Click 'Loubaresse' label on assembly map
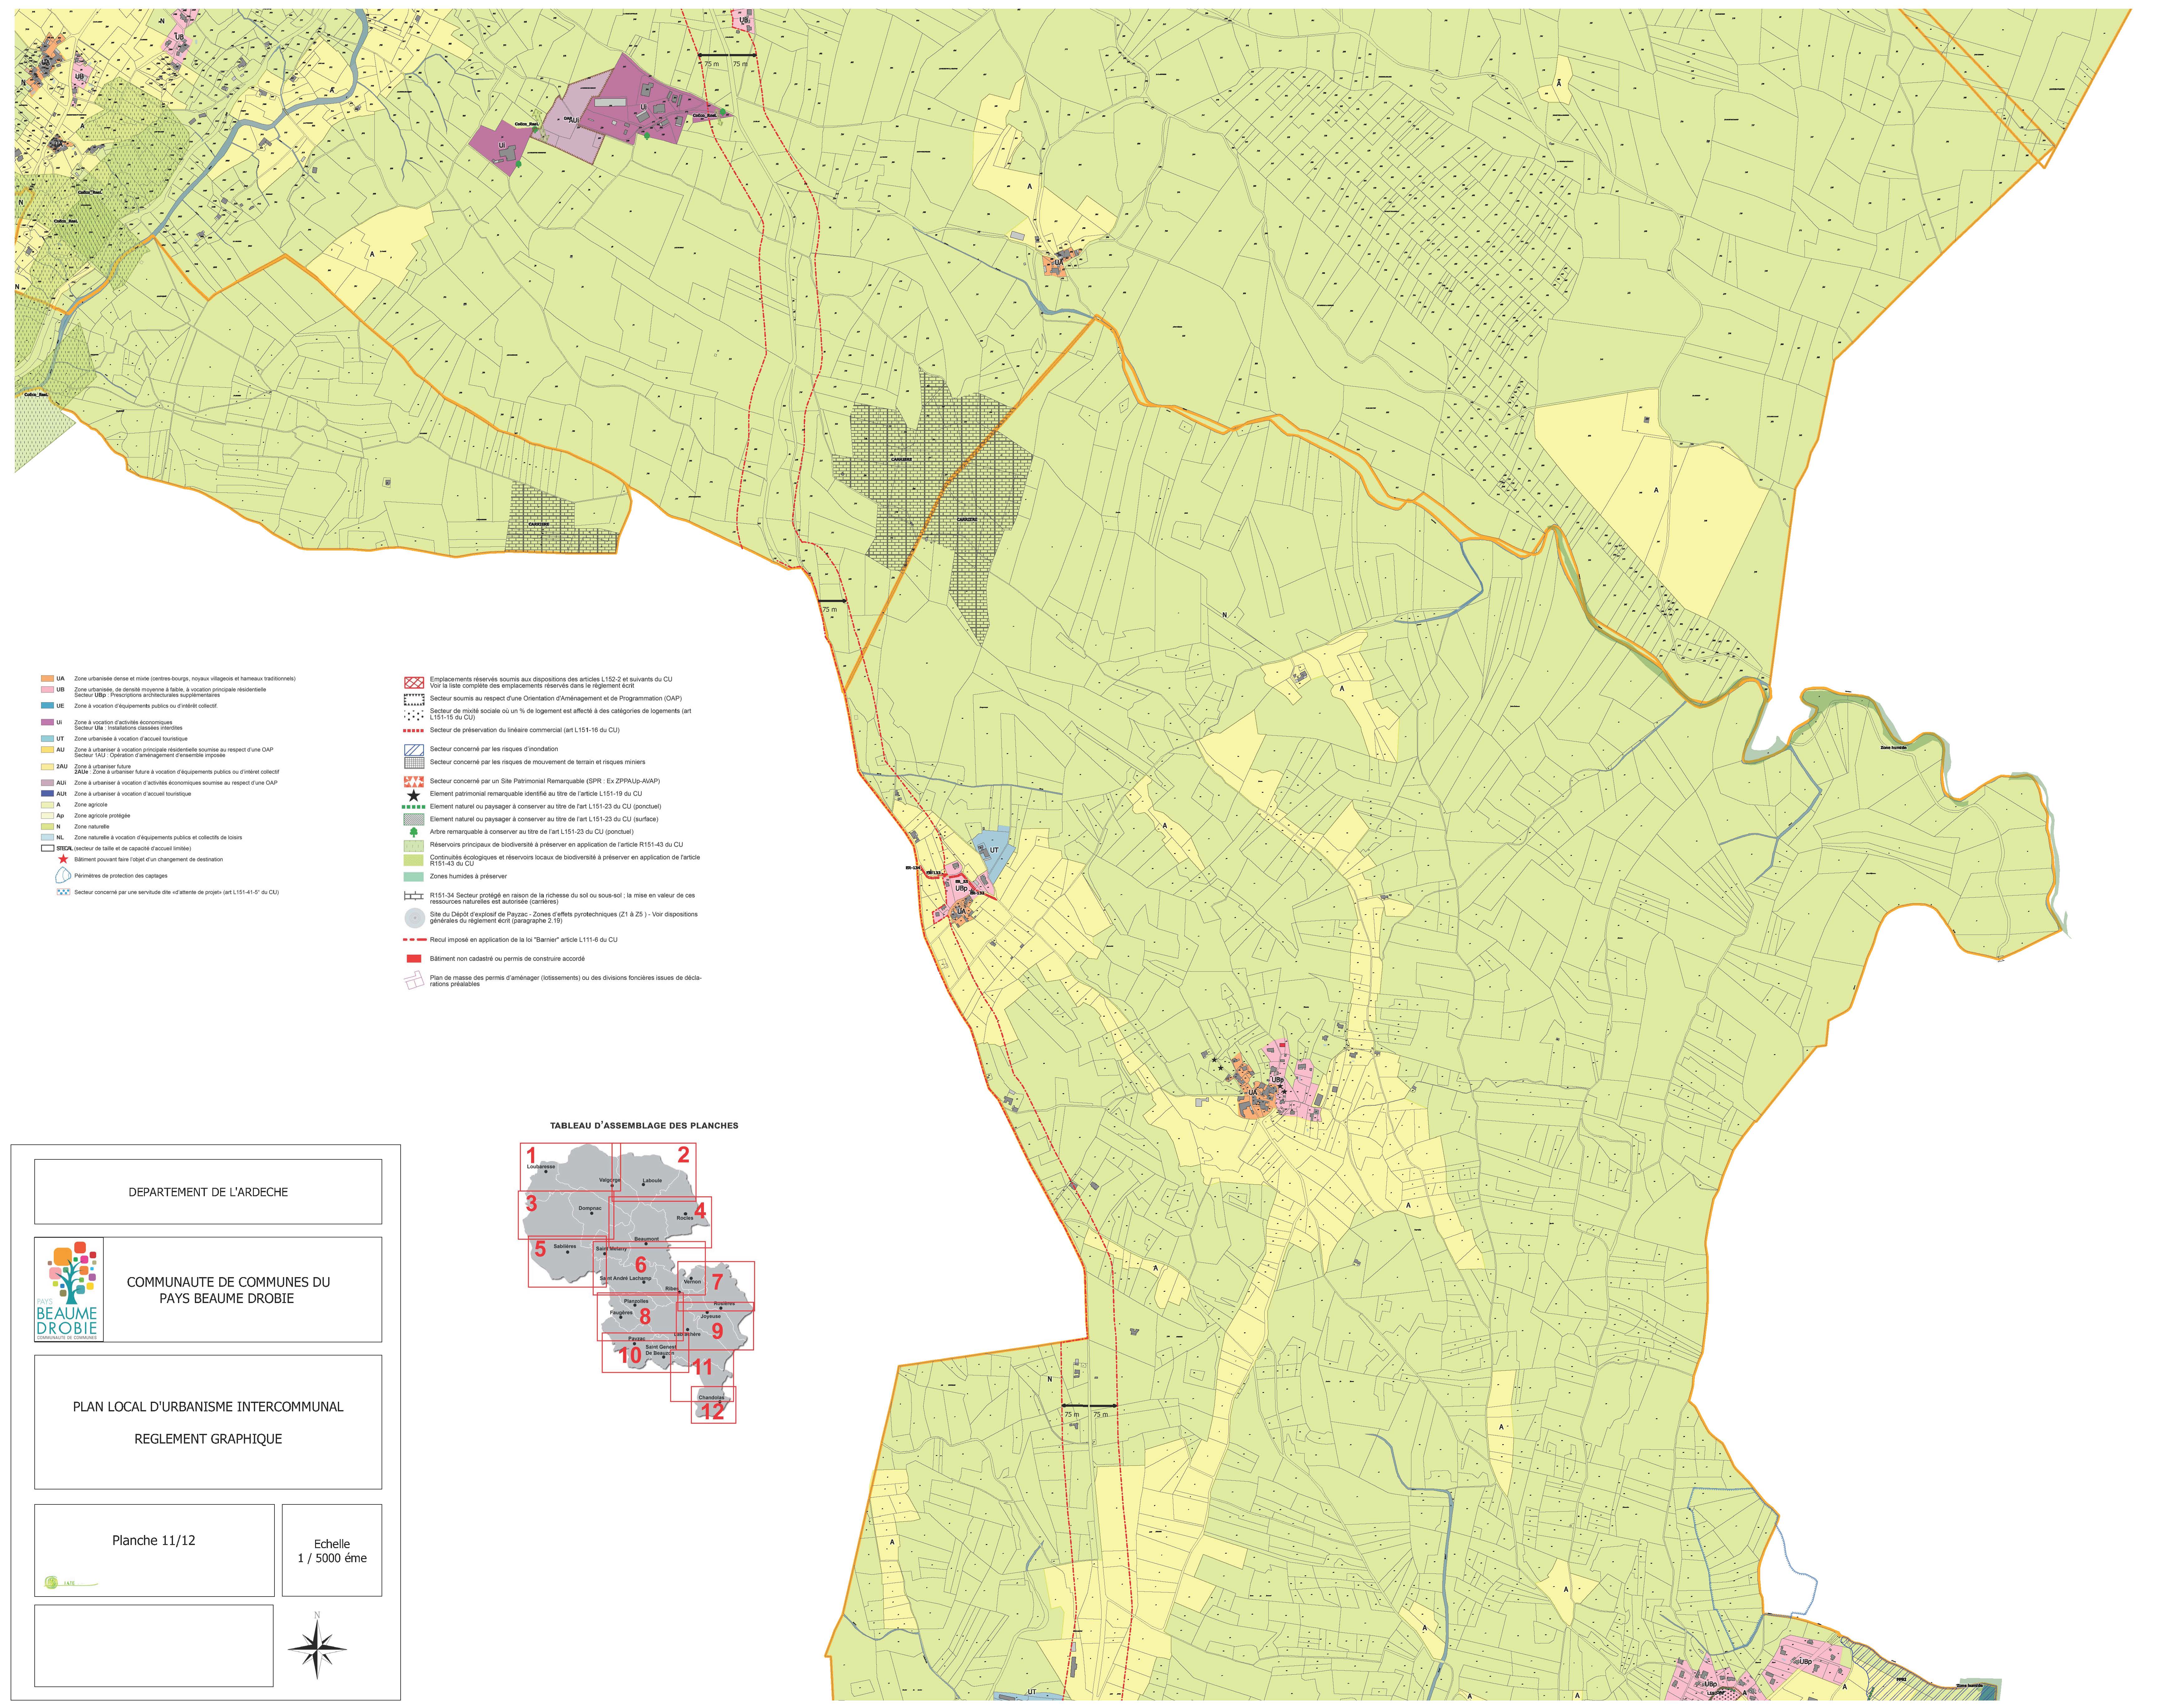Viewport: 2158px width, 1708px height. click(541, 1167)
